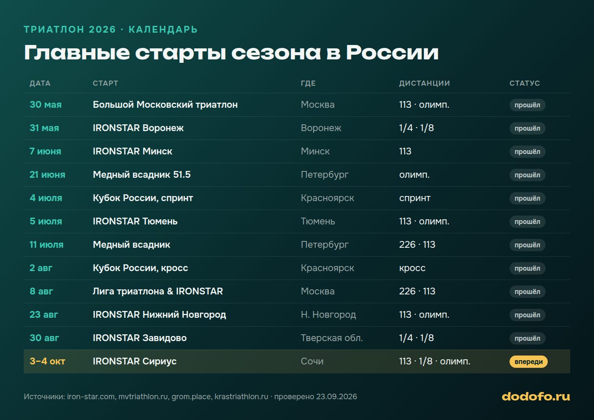Click the '7 июня' date cell

tap(45, 151)
